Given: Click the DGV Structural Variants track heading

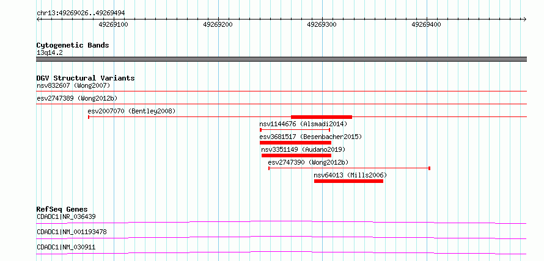Looking at the screenshot, I should tap(86, 78).
